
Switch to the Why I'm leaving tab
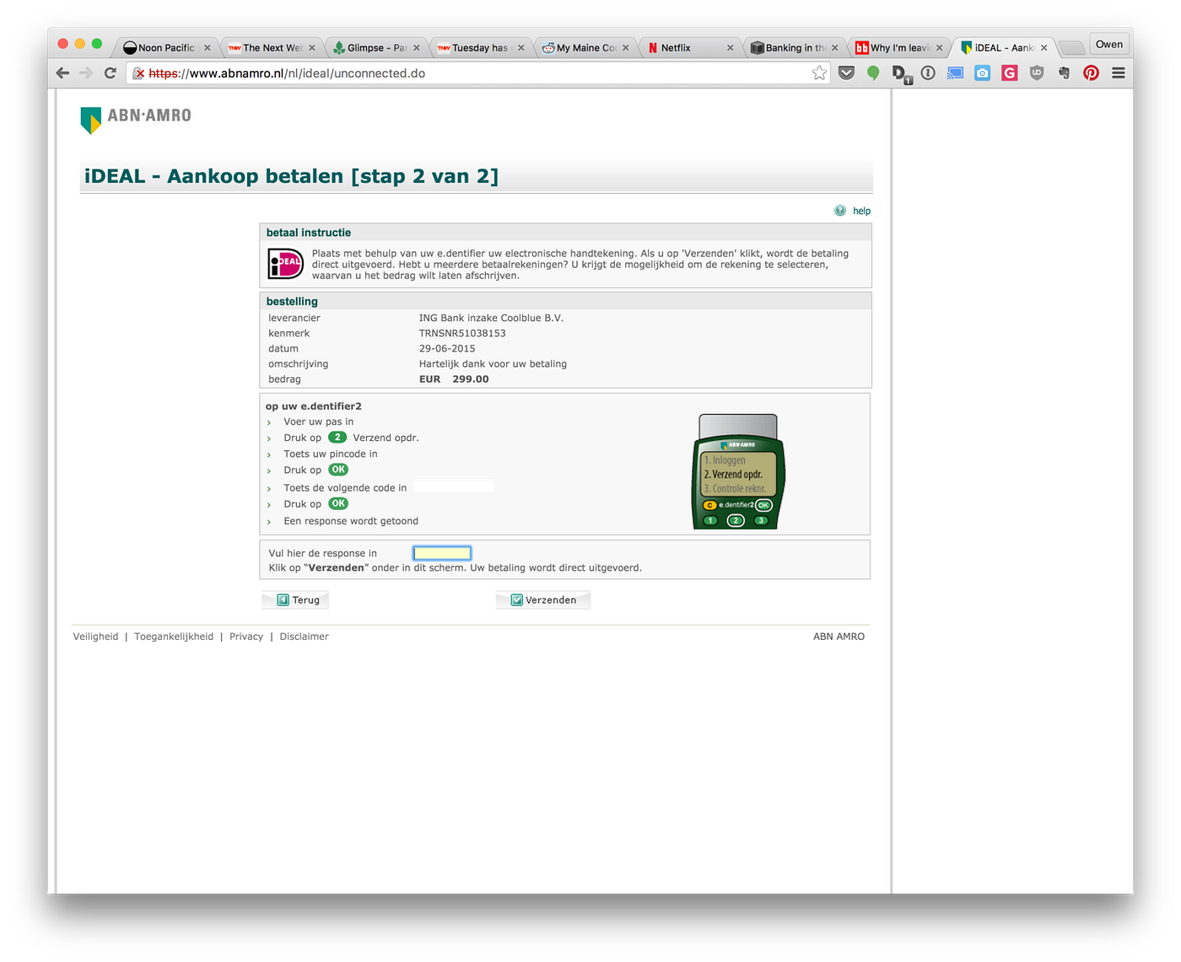coord(897,48)
